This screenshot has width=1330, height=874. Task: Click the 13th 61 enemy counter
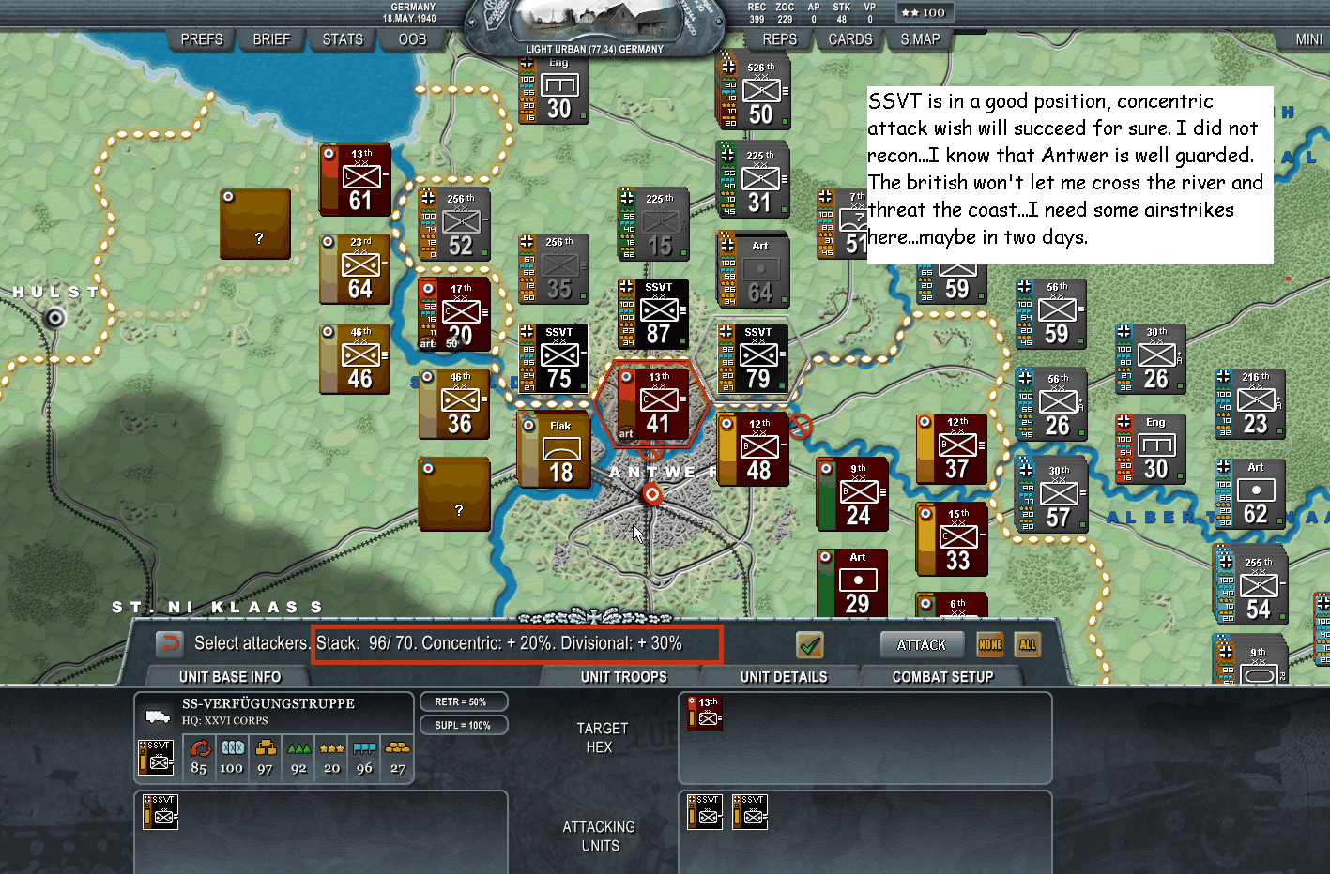355,179
